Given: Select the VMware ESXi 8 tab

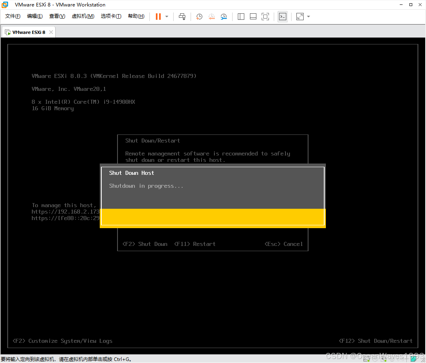Looking at the screenshot, I should point(29,32).
